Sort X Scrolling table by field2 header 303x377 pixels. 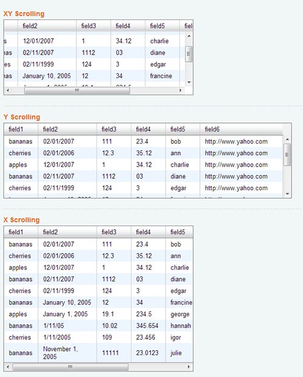point(67,232)
